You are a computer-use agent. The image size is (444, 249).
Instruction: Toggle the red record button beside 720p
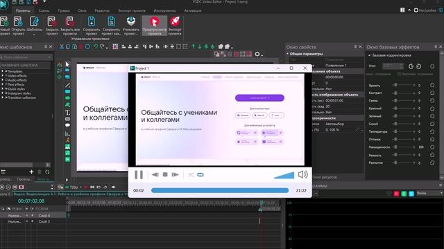[85, 187]
